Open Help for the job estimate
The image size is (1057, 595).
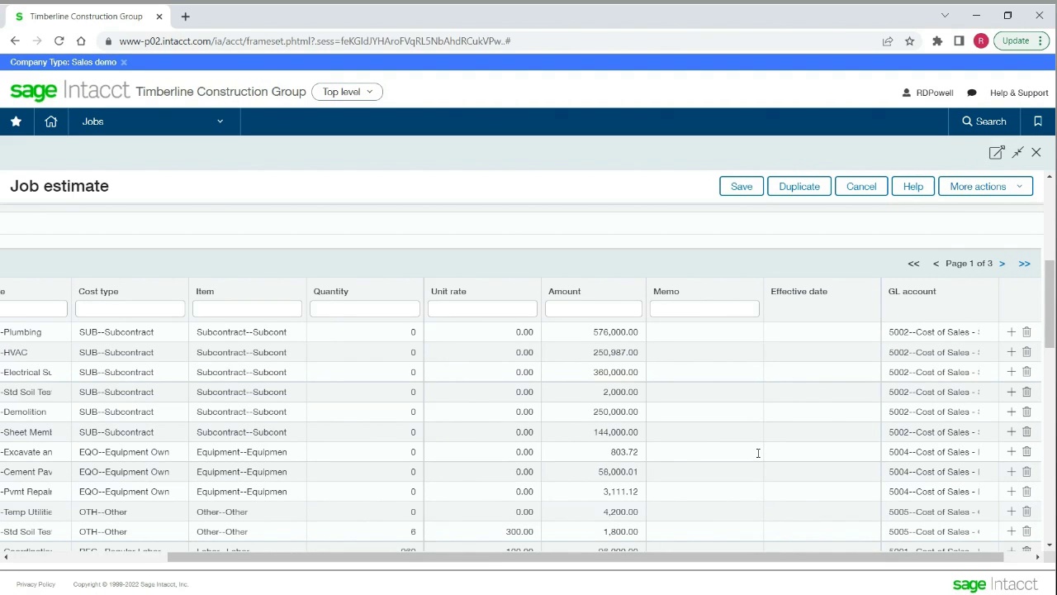click(913, 187)
